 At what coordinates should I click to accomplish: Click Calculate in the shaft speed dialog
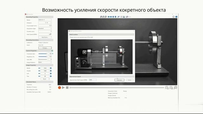click(119, 80)
